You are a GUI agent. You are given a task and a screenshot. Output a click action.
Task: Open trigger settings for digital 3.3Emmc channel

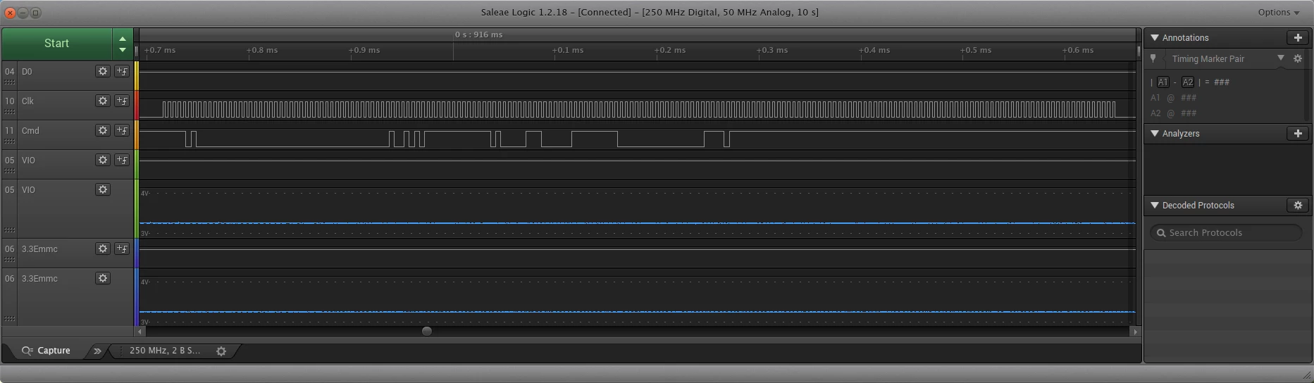click(x=122, y=249)
